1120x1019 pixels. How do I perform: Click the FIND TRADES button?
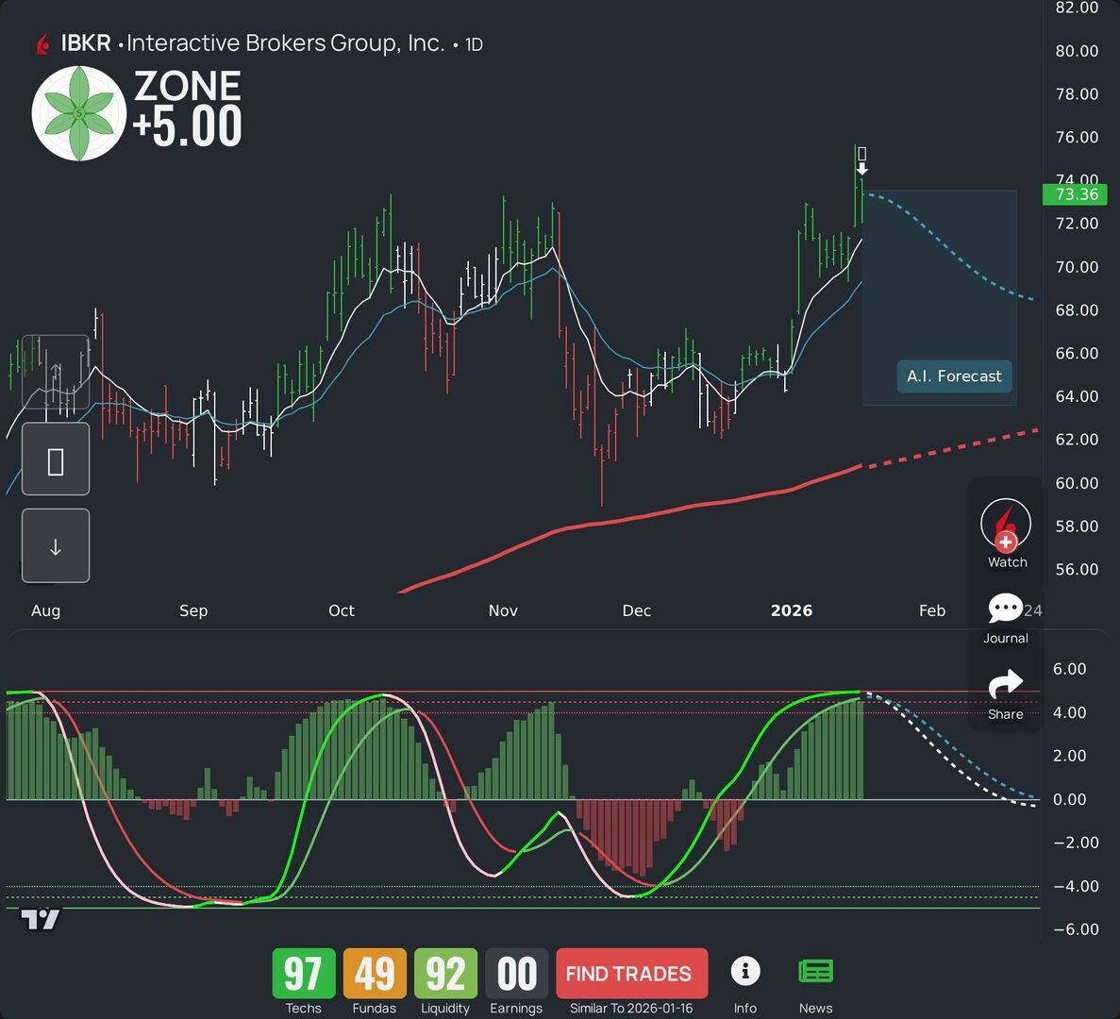pos(631,974)
